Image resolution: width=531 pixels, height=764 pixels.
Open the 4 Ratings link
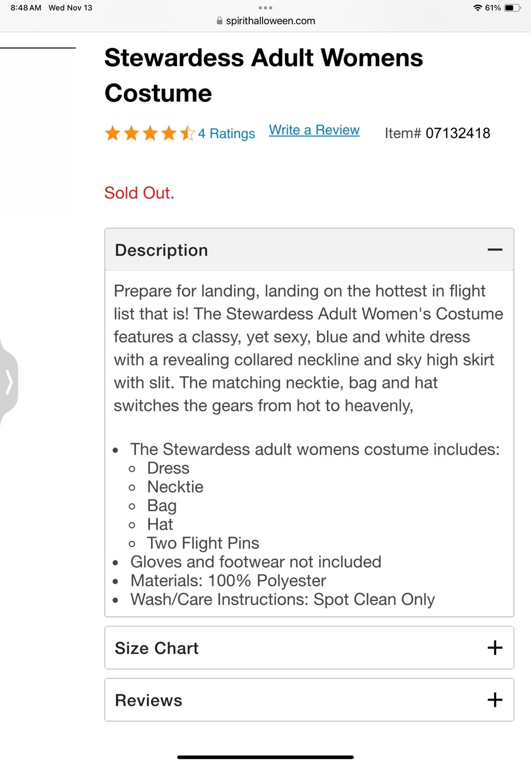click(227, 134)
